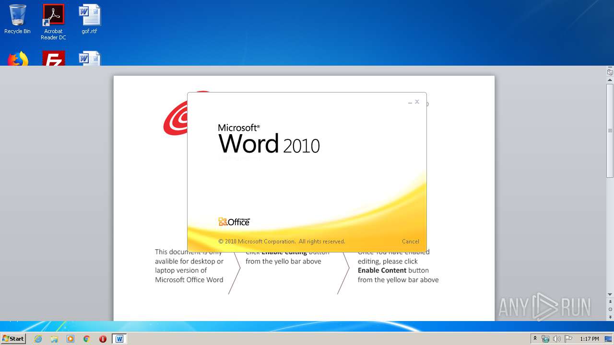The height and width of the screenshot is (345, 614).
Task: Cancel the Word 2010 splash loading
Action: point(410,241)
